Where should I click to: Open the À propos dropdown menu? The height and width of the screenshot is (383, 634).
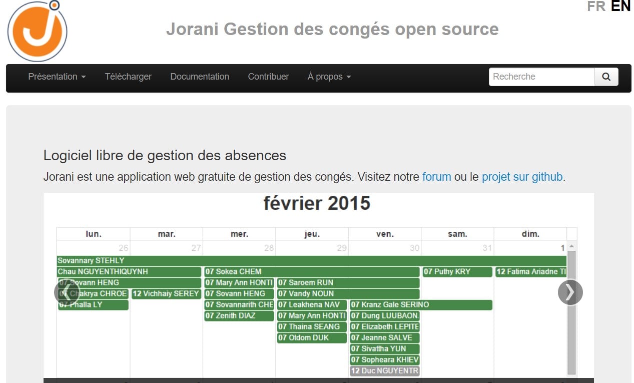[x=329, y=77]
